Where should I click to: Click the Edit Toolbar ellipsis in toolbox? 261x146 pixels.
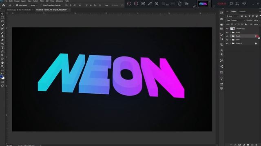coord(2,70)
